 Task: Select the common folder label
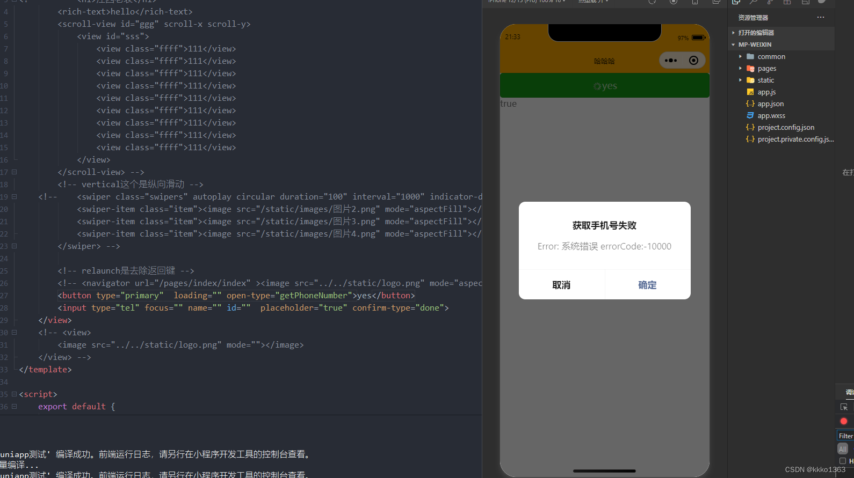point(771,56)
